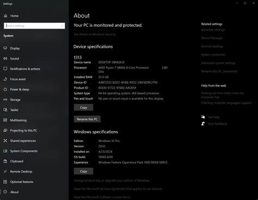Viewport: 258px width, 200px height.
Task: Open See details in Windows Security
Action: 95,34
